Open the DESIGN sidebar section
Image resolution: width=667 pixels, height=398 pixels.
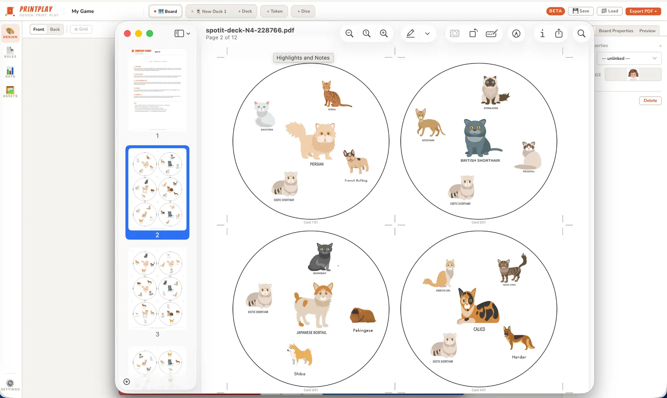click(10, 33)
